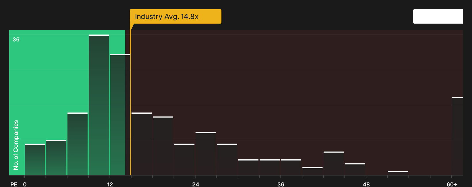Click the x-axis label 48

pyautogui.click(x=366, y=184)
